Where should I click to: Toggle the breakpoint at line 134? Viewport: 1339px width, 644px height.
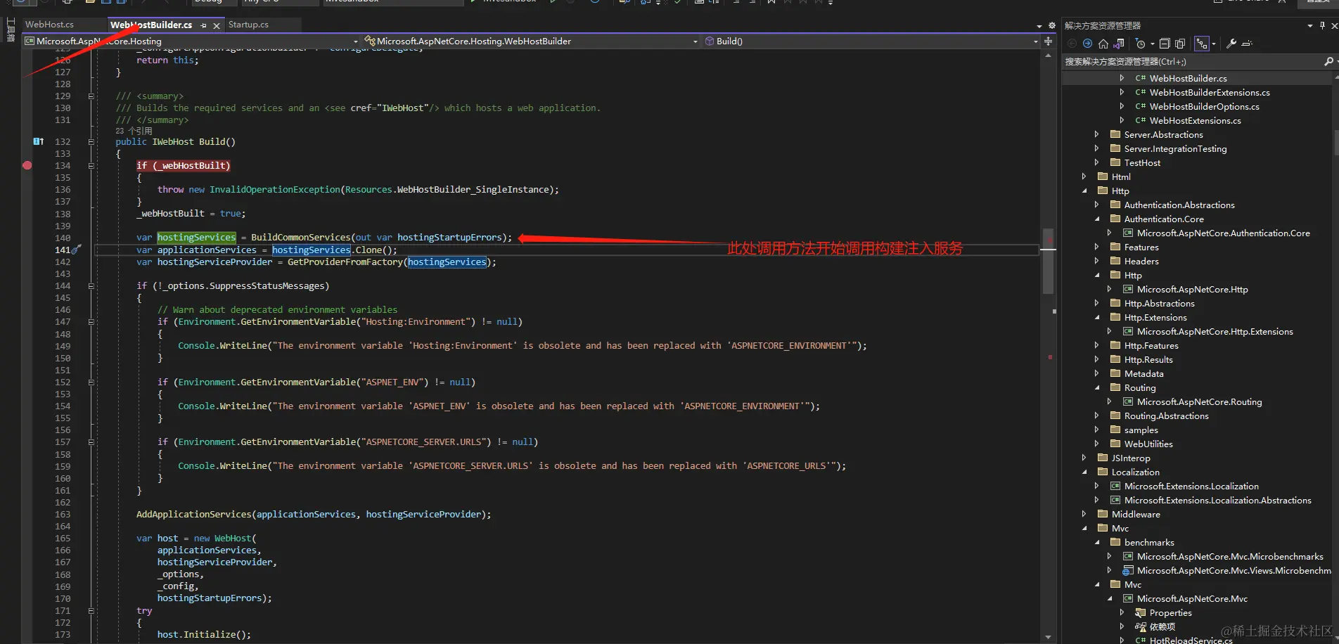coord(27,165)
